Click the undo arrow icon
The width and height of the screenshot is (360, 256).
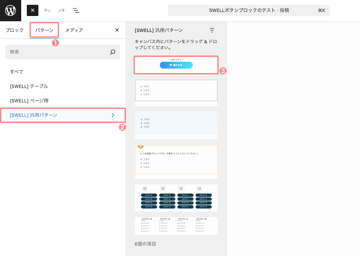pos(47,10)
